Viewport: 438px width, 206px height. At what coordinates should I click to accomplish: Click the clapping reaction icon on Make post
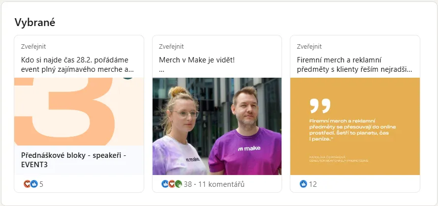click(179, 184)
